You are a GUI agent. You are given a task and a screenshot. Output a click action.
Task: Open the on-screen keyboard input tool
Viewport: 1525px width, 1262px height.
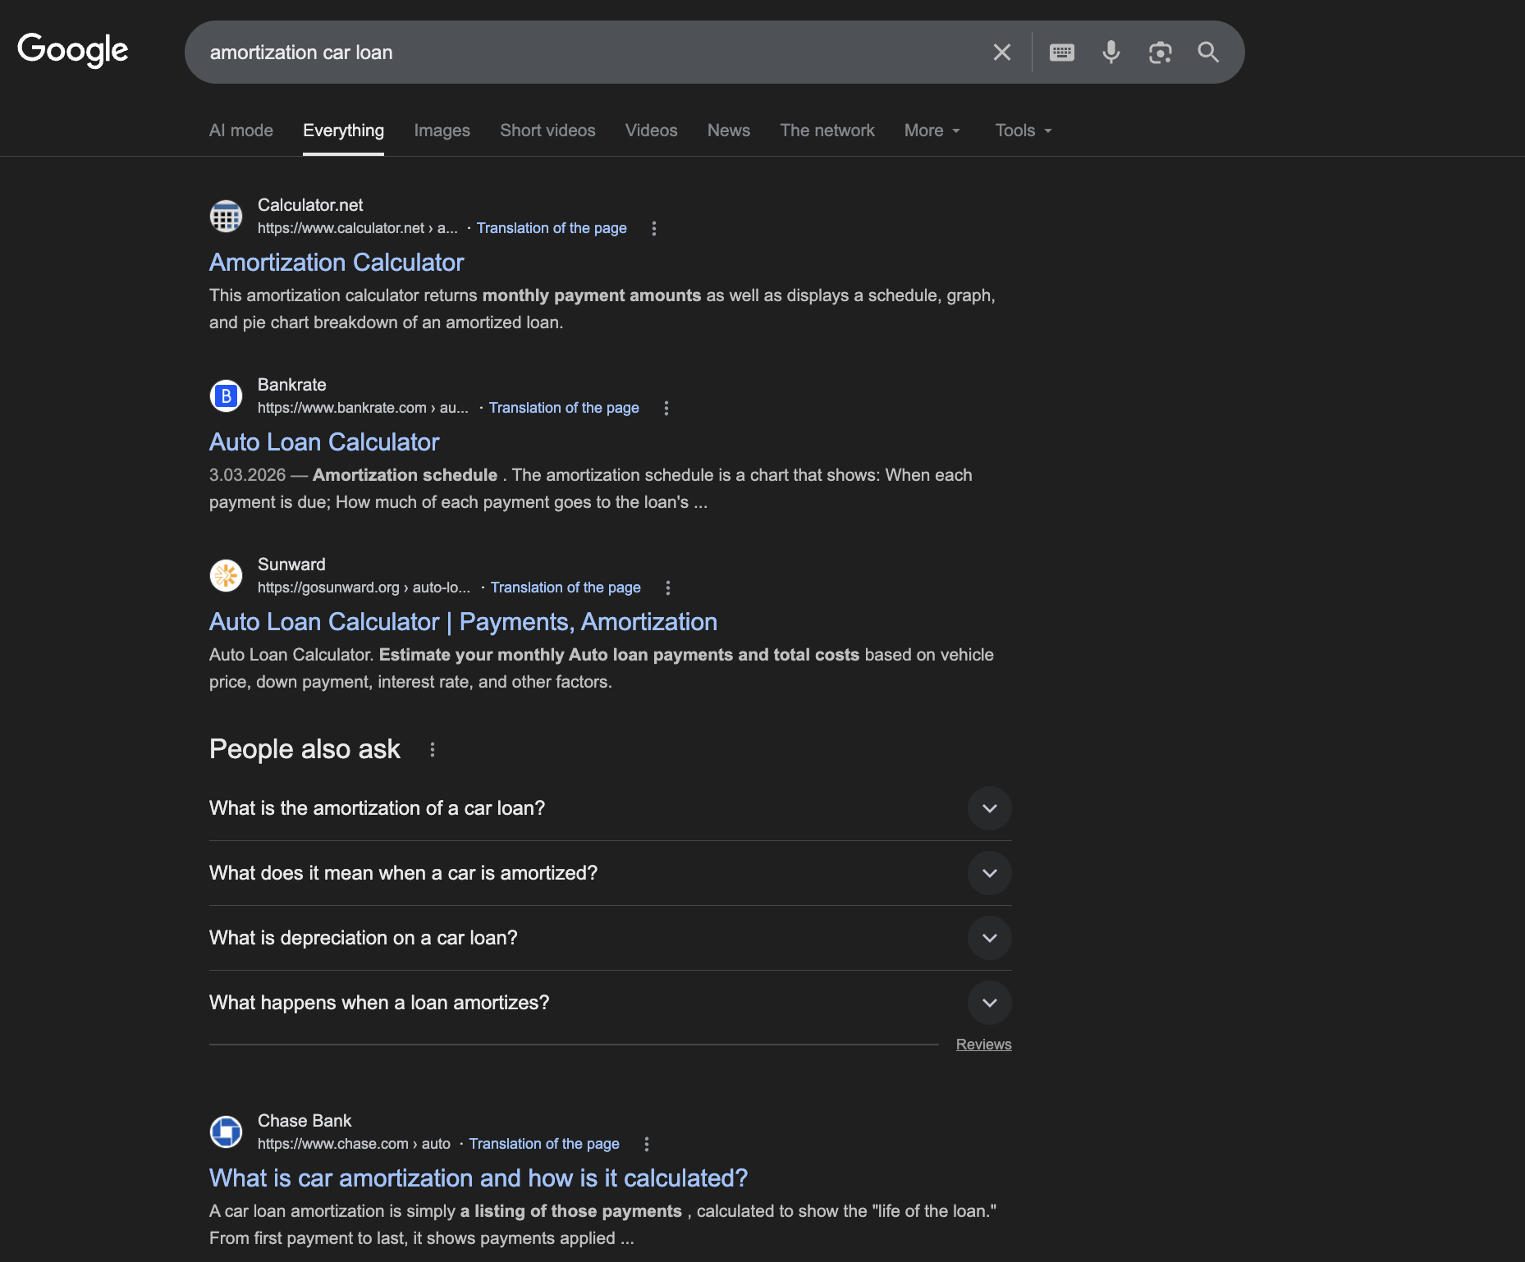[1061, 53]
